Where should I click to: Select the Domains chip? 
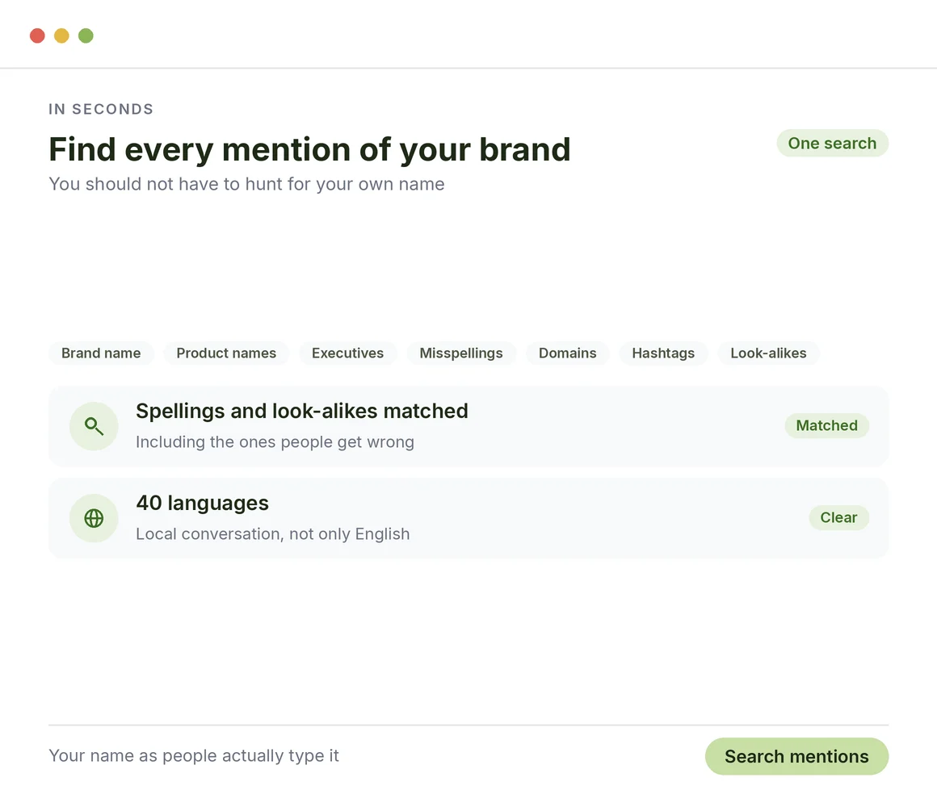pos(568,353)
